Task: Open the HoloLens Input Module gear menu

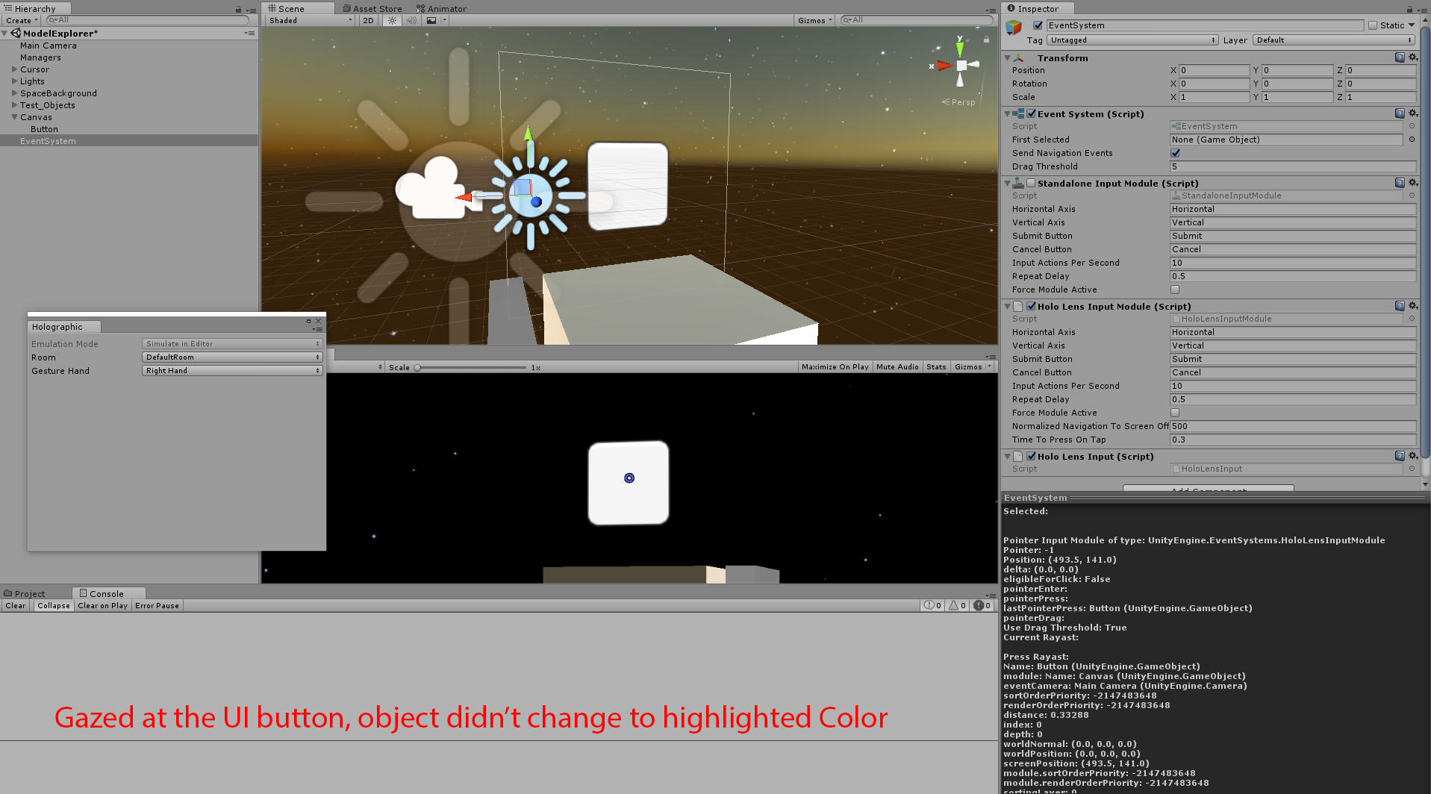Action: [1412, 306]
